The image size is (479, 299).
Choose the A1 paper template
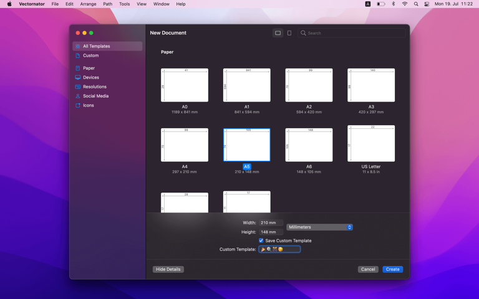click(x=247, y=85)
